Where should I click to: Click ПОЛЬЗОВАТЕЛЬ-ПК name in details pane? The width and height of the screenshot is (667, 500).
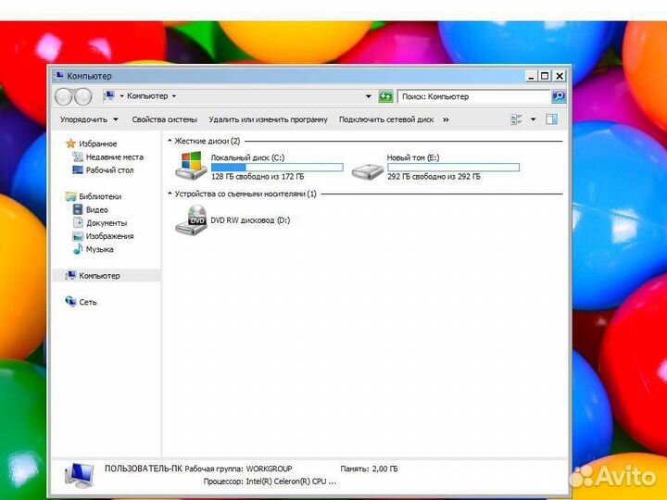[144, 469]
